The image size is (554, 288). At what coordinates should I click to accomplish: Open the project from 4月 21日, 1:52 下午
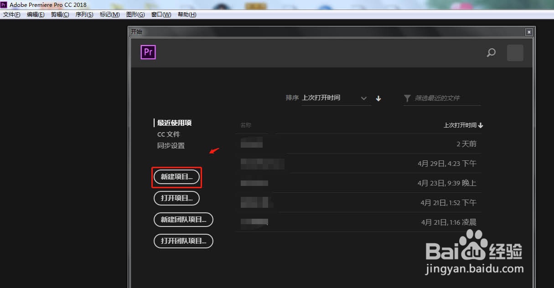[x=359, y=202]
